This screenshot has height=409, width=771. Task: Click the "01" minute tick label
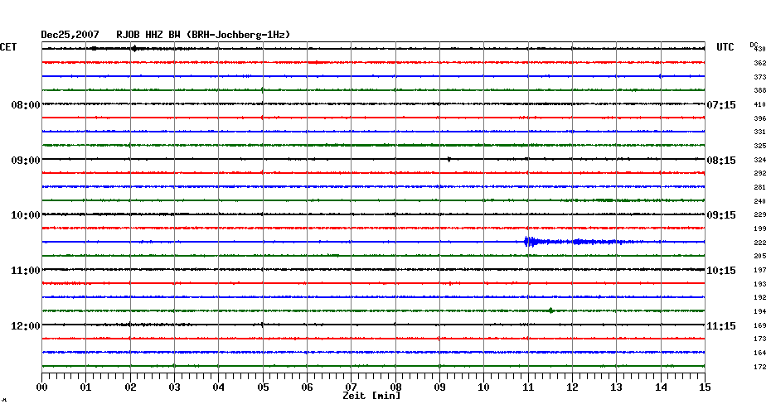coord(86,387)
